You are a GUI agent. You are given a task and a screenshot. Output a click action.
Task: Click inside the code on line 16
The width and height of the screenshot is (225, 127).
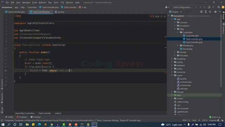point(90,71)
